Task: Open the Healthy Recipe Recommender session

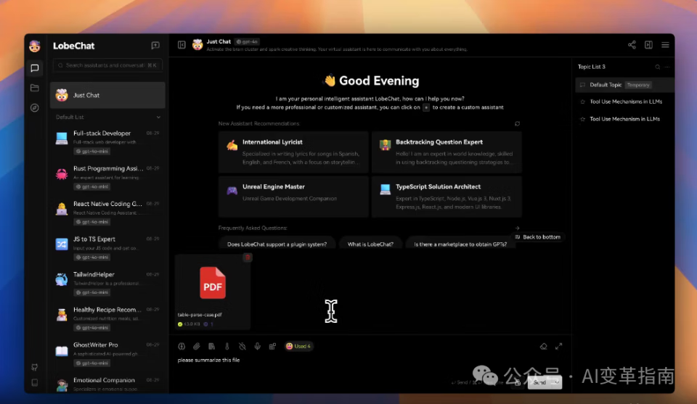Action: 107,318
